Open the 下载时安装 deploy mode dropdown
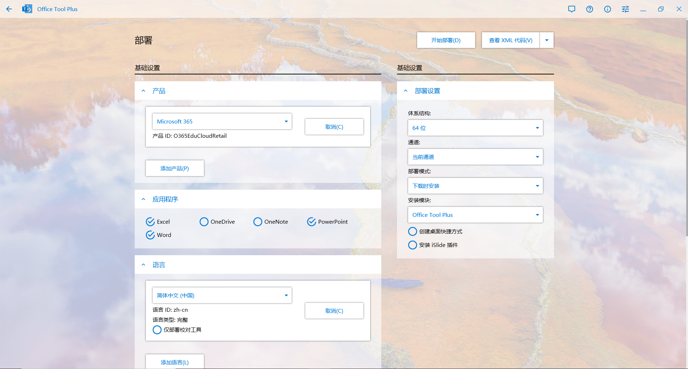 tap(475, 186)
